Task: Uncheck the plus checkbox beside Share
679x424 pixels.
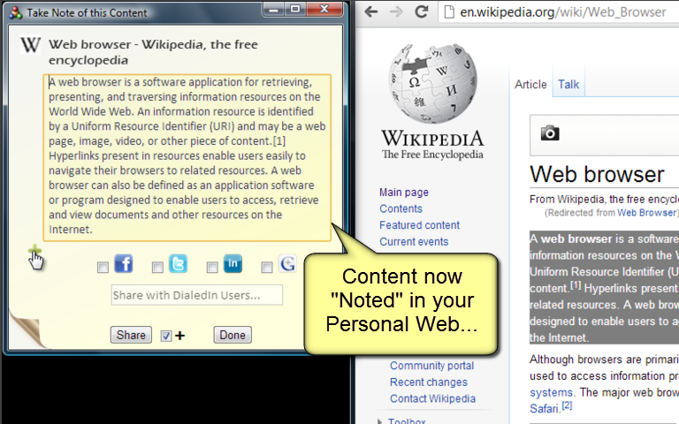Action: 166,336
